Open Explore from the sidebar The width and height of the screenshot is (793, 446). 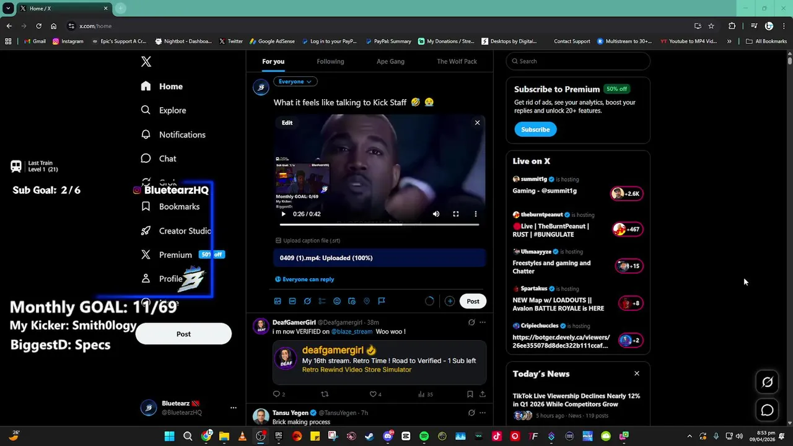pos(164,110)
